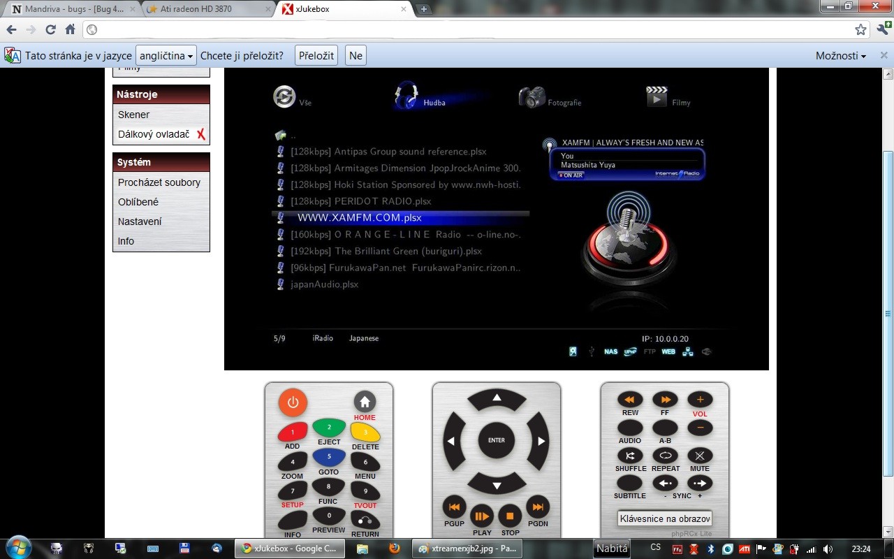Click the browser reload button
The width and height of the screenshot is (894, 559).
coord(50,29)
